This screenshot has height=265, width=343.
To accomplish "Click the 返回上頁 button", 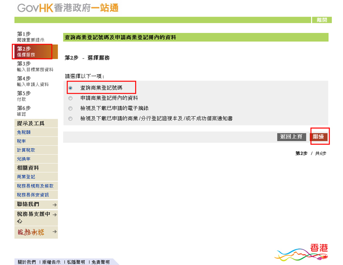I will 292,137.
